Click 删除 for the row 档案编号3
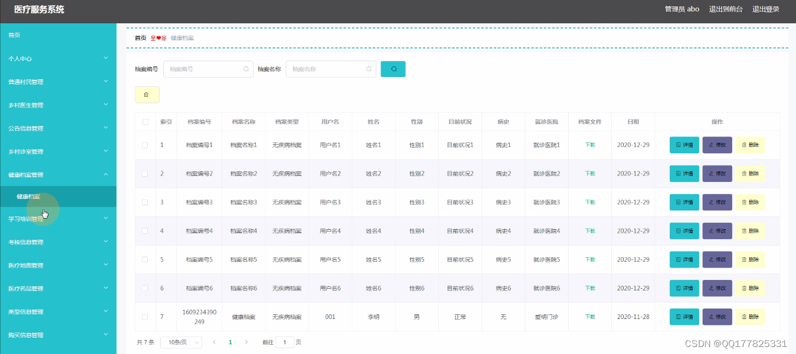This screenshot has height=354, width=796. (x=750, y=202)
